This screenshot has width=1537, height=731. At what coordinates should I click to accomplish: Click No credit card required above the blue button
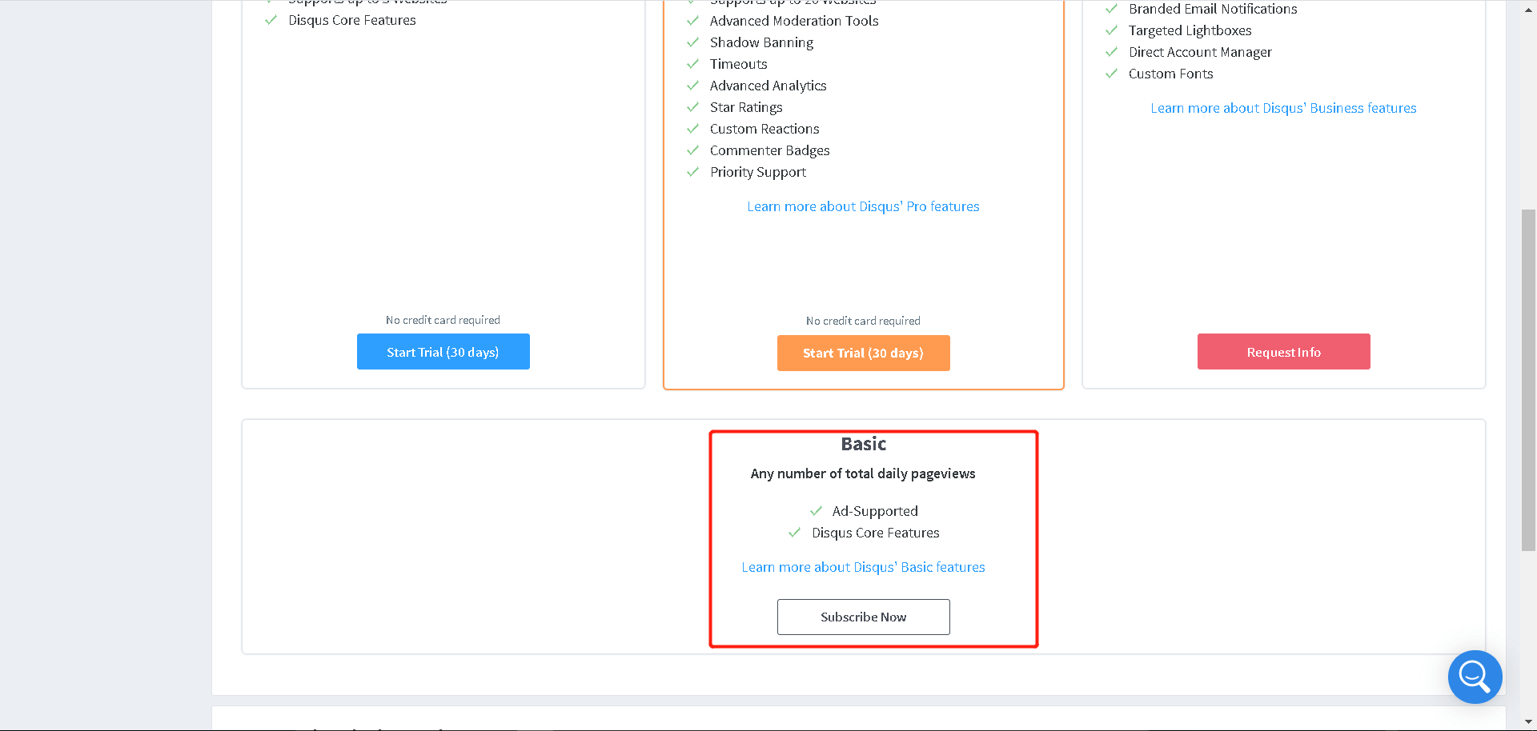click(x=443, y=320)
